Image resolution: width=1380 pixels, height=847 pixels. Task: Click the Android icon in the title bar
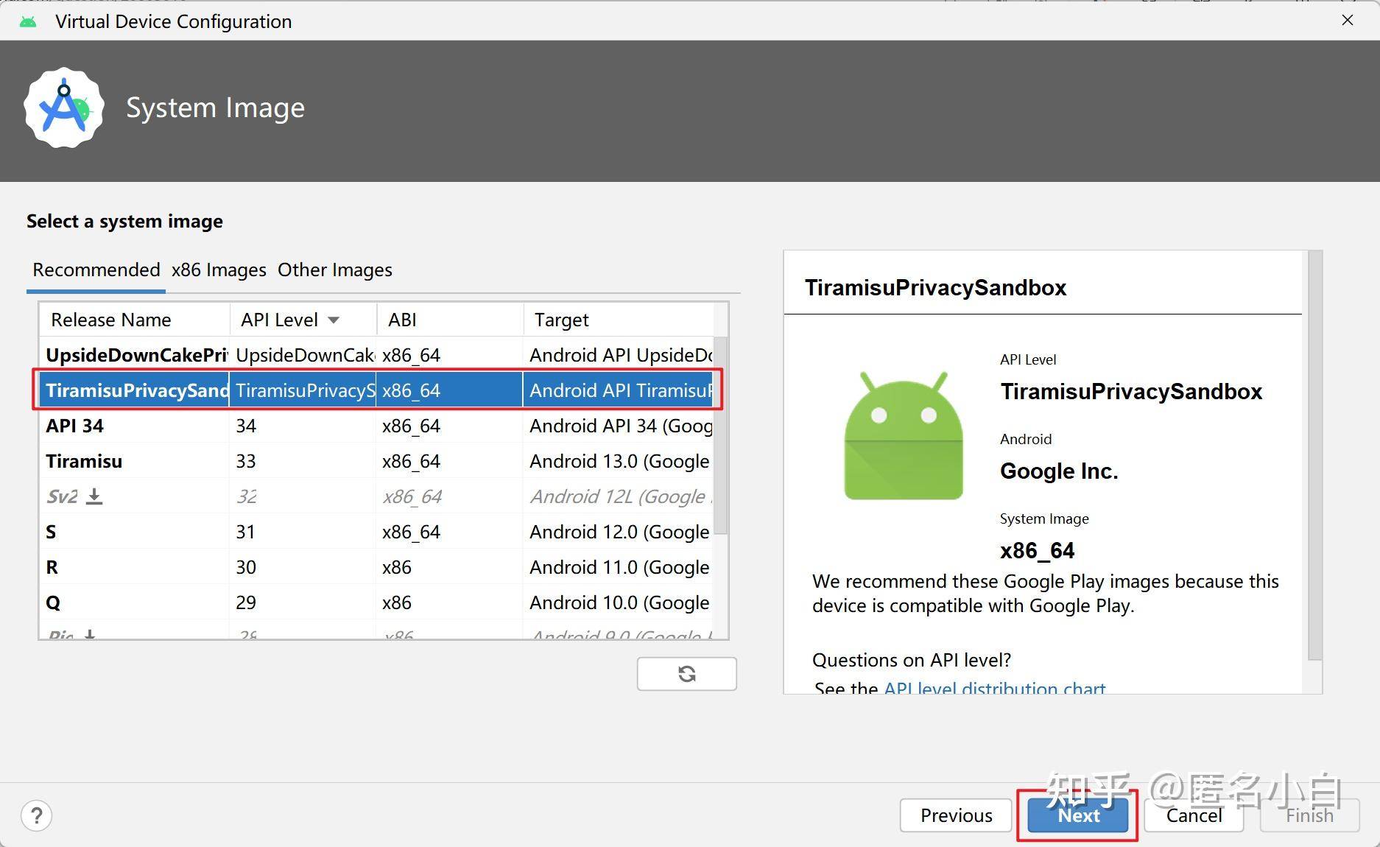[28, 21]
